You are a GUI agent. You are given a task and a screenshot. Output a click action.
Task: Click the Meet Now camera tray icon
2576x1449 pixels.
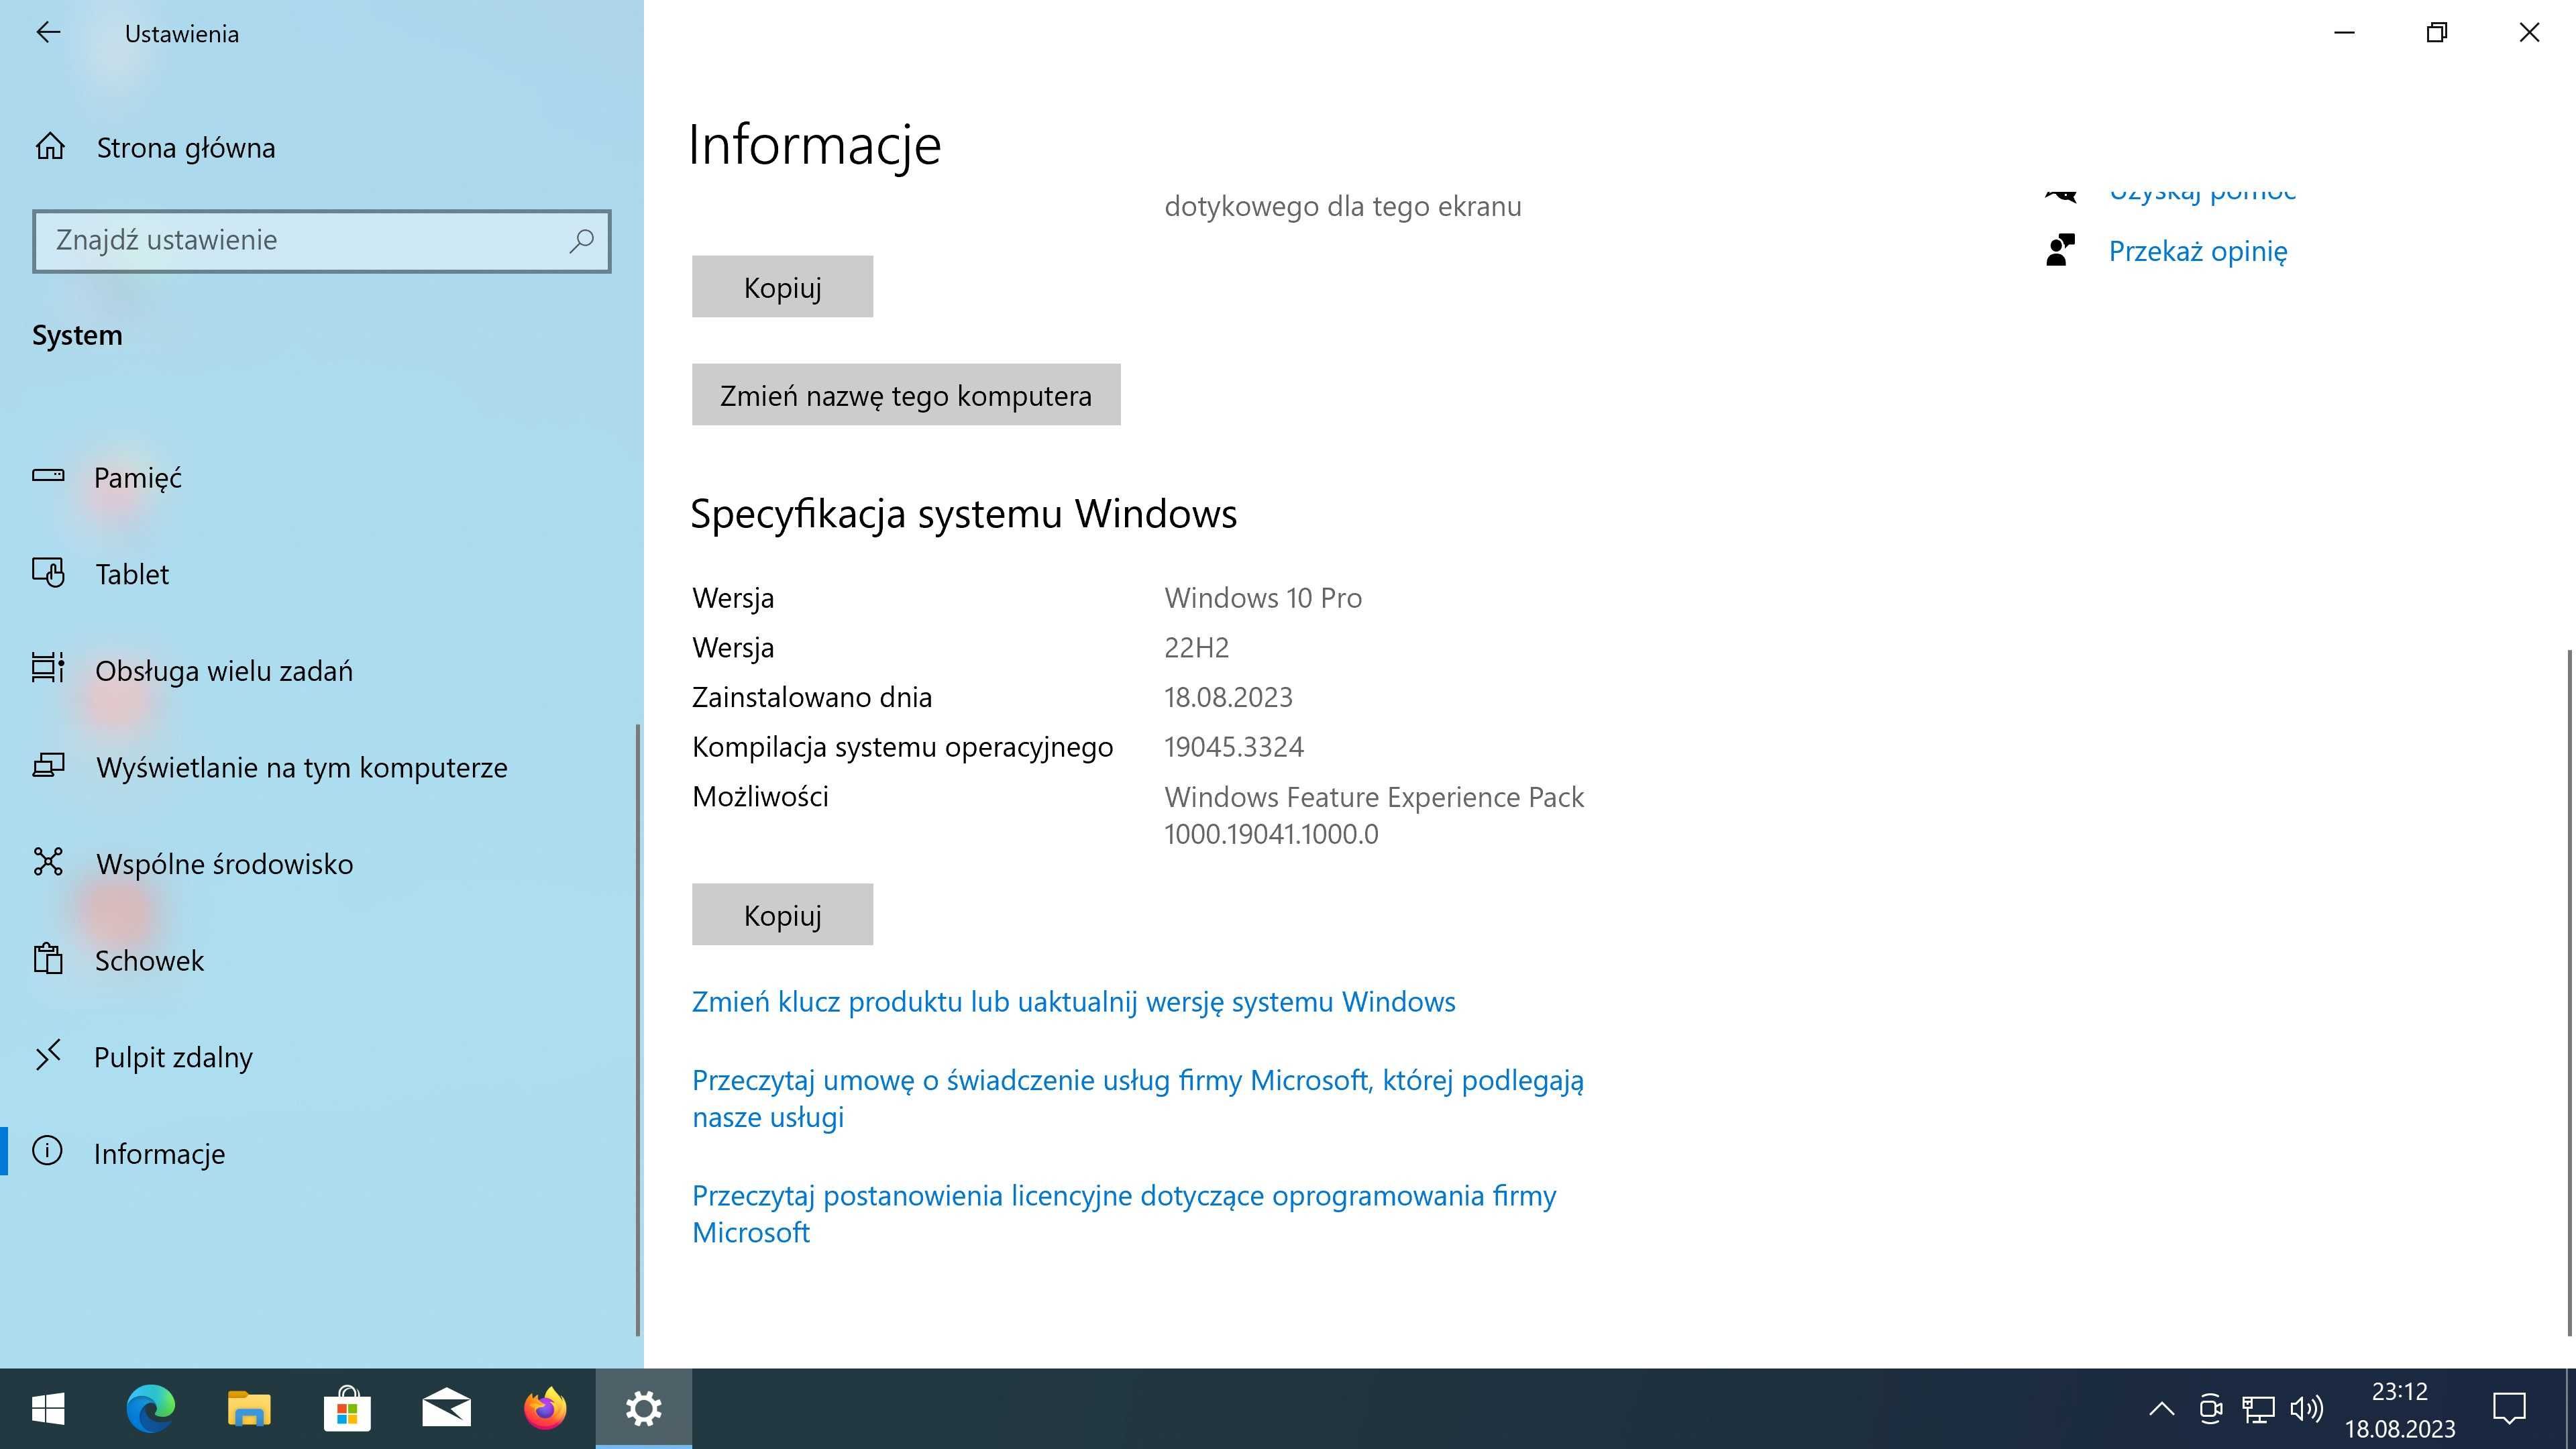(2210, 1409)
